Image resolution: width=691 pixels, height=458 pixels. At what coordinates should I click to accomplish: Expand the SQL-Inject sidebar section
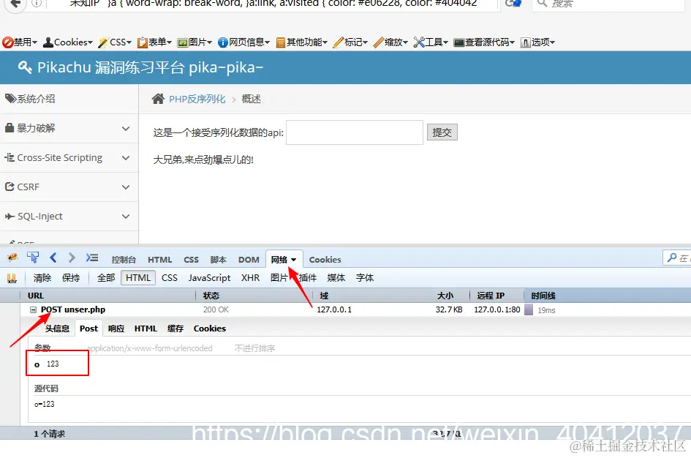click(x=69, y=217)
